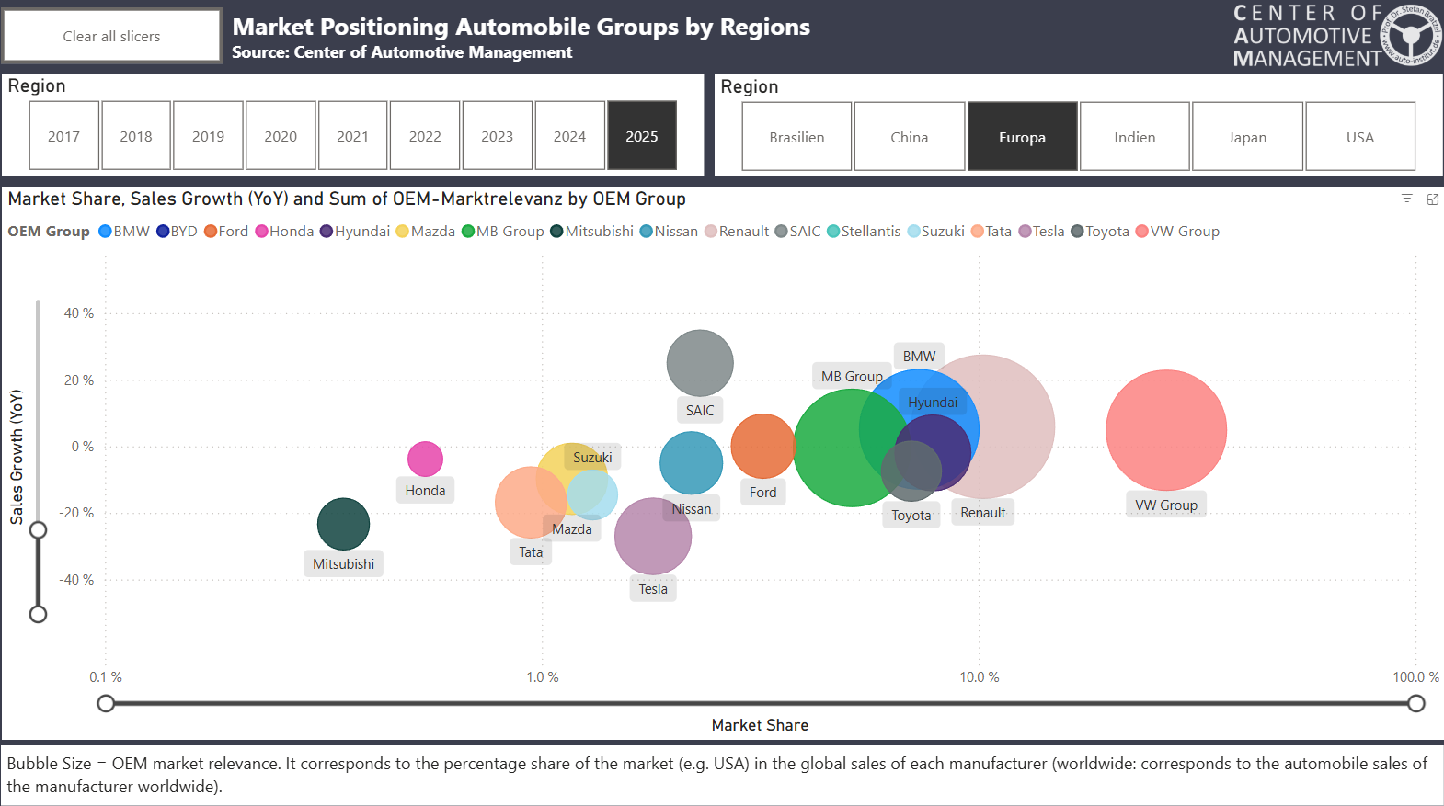Click the BMW data label
The height and width of the screenshot is (806, 1444).
click(919, 357)
